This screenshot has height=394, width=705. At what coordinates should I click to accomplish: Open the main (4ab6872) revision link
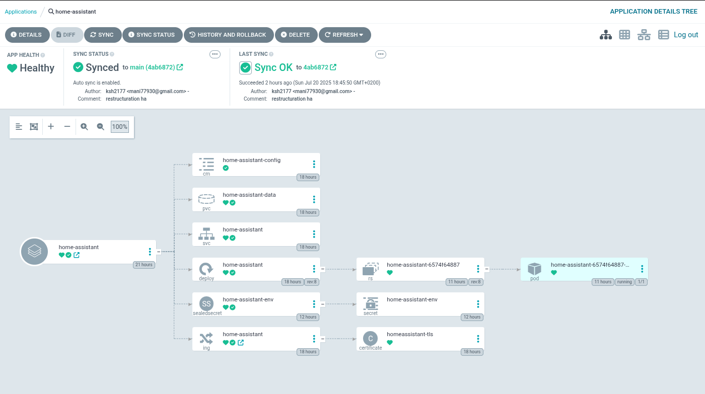point(153,67)
